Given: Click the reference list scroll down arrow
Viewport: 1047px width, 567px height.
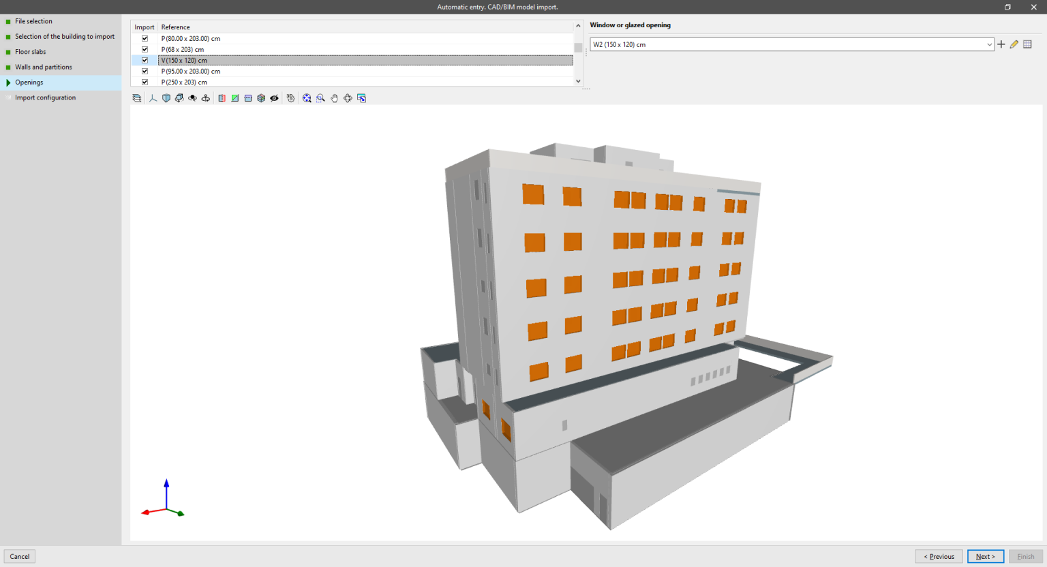Looking at the screenshot, I should [577, 81].
